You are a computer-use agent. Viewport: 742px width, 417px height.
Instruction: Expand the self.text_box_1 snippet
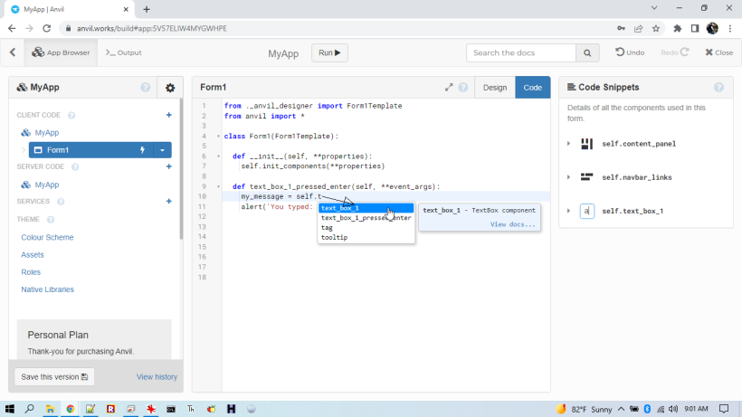568,211
